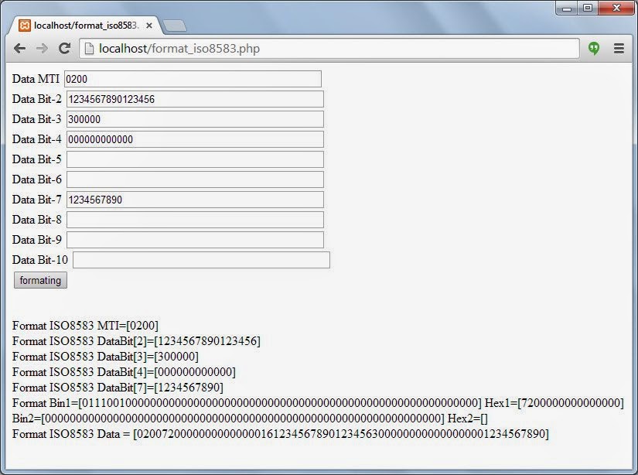The image size is (638, 475).
Task: Click the Data Bit-3 input field
Action: [x=196, y=119]
